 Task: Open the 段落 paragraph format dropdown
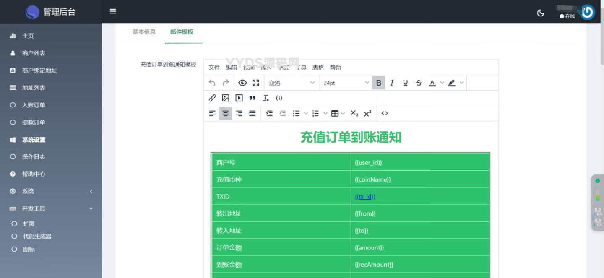click(292, 83)
